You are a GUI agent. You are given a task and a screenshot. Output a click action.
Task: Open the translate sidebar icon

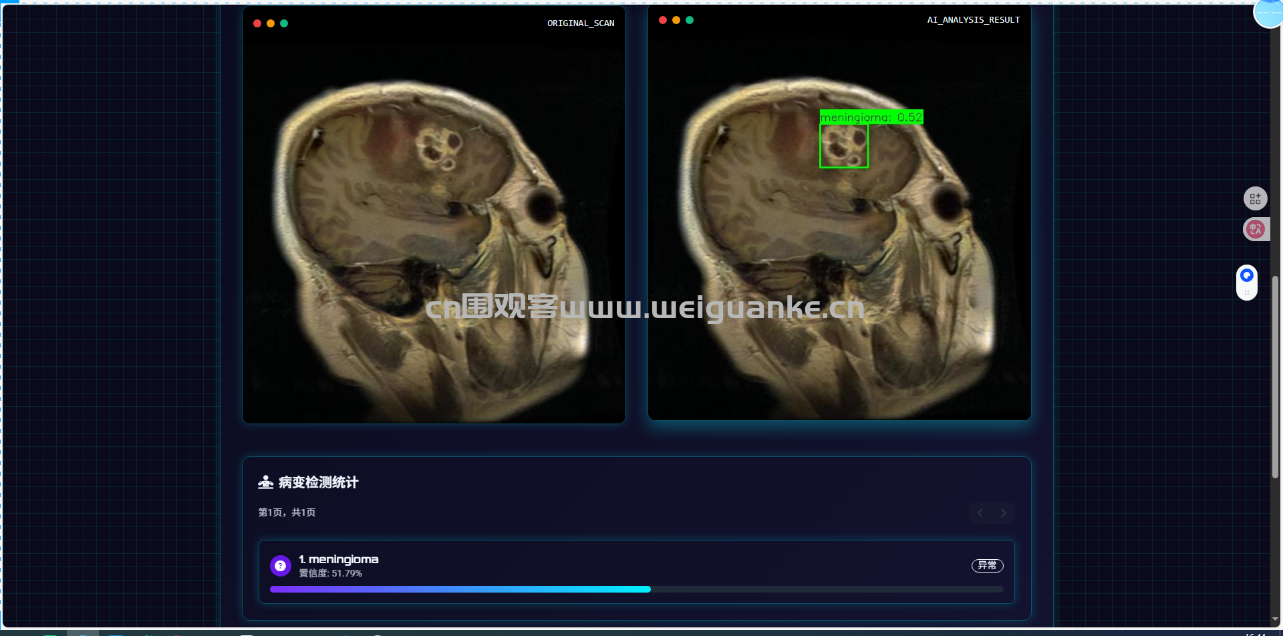coord(1255,229)
